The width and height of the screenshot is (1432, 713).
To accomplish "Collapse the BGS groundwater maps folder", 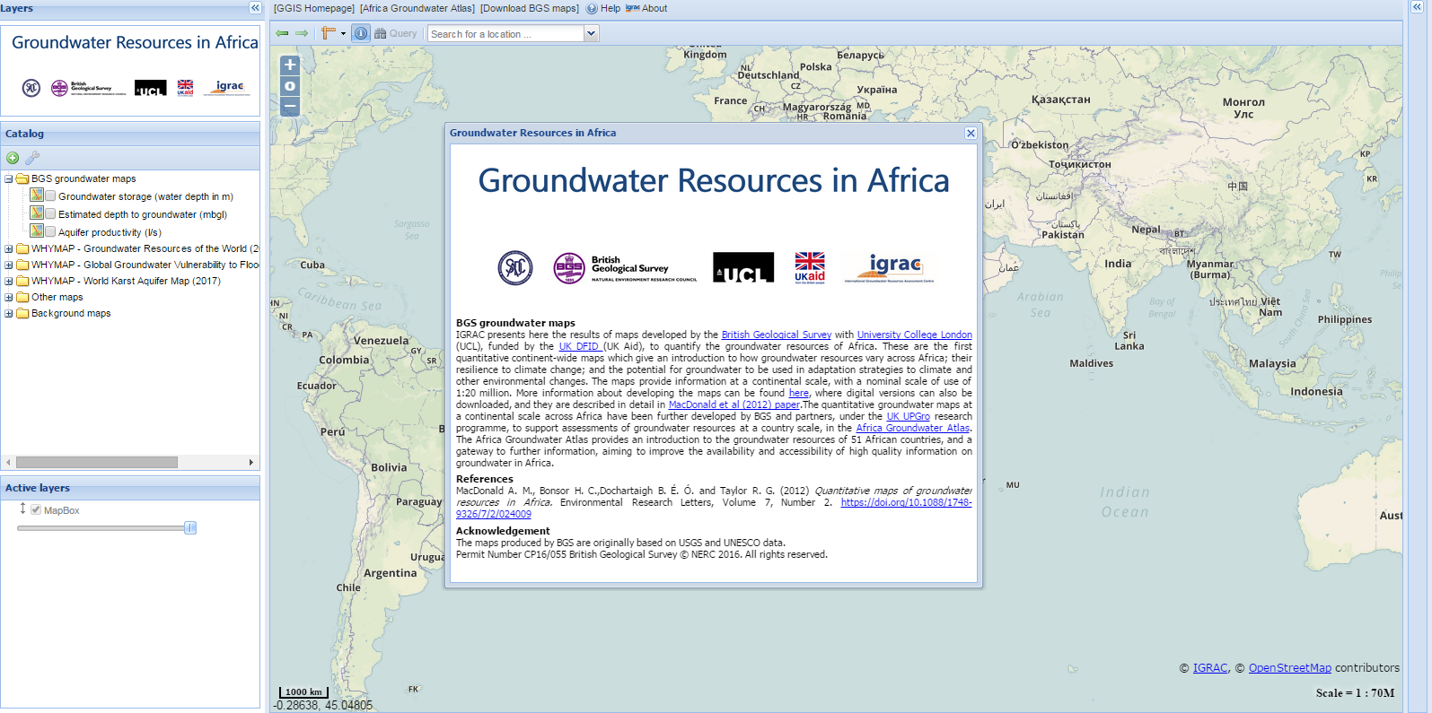I will coord(9,178).
